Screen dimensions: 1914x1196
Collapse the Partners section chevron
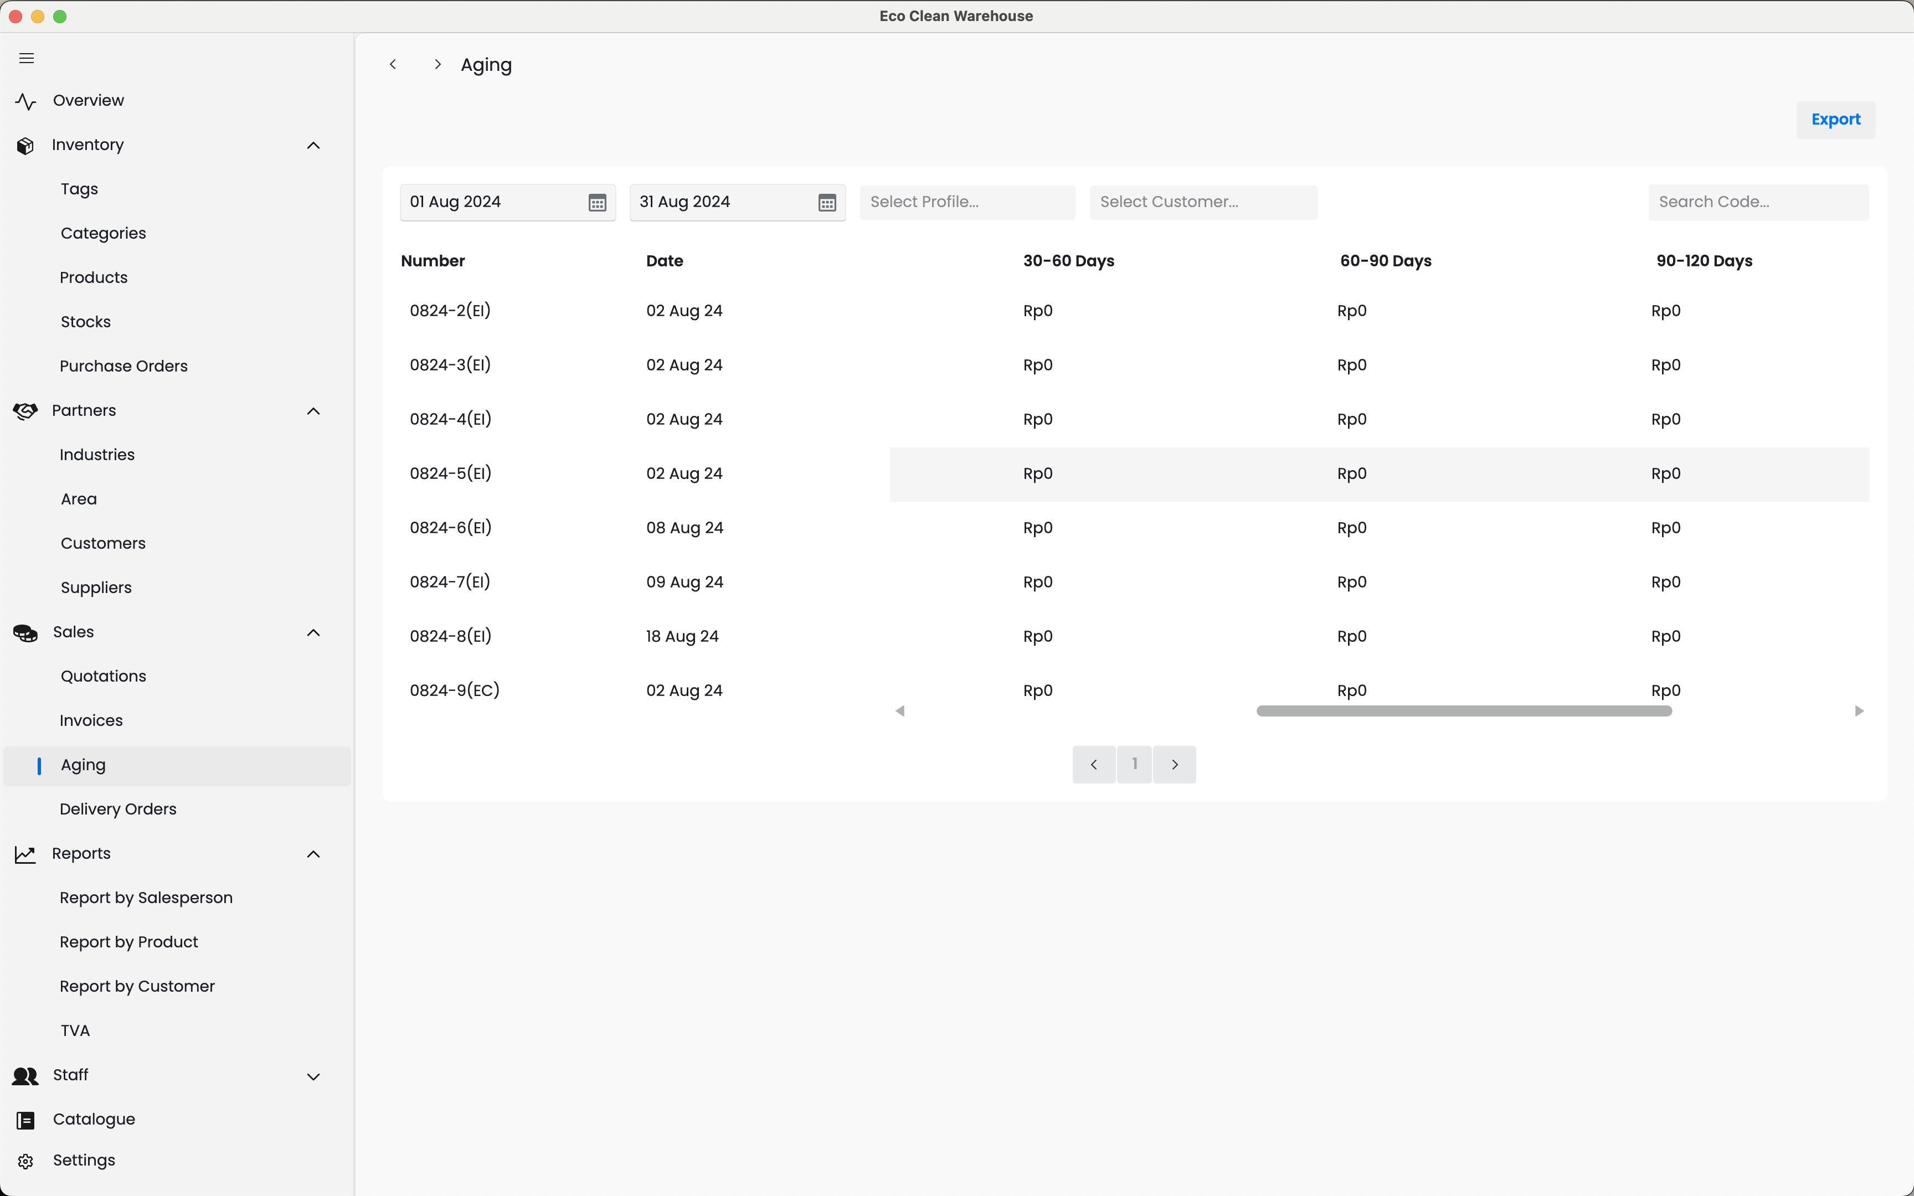pyautogui.click(x=313, y=411)
